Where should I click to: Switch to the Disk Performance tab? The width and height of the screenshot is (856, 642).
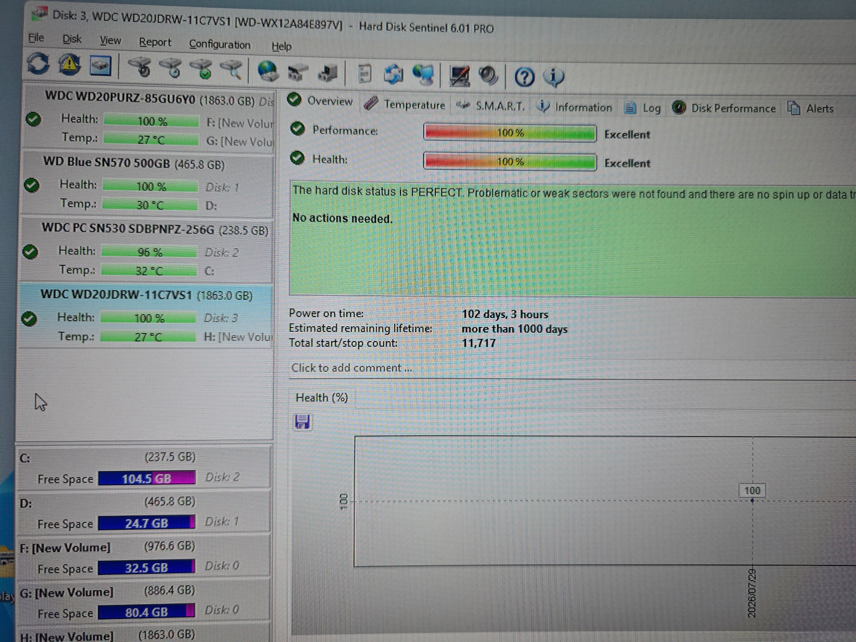[x=724, y=108]
